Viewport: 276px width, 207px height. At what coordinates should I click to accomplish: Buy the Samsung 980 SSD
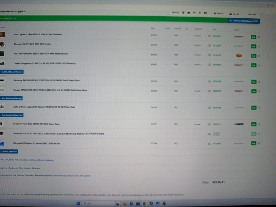pos(254,82)
